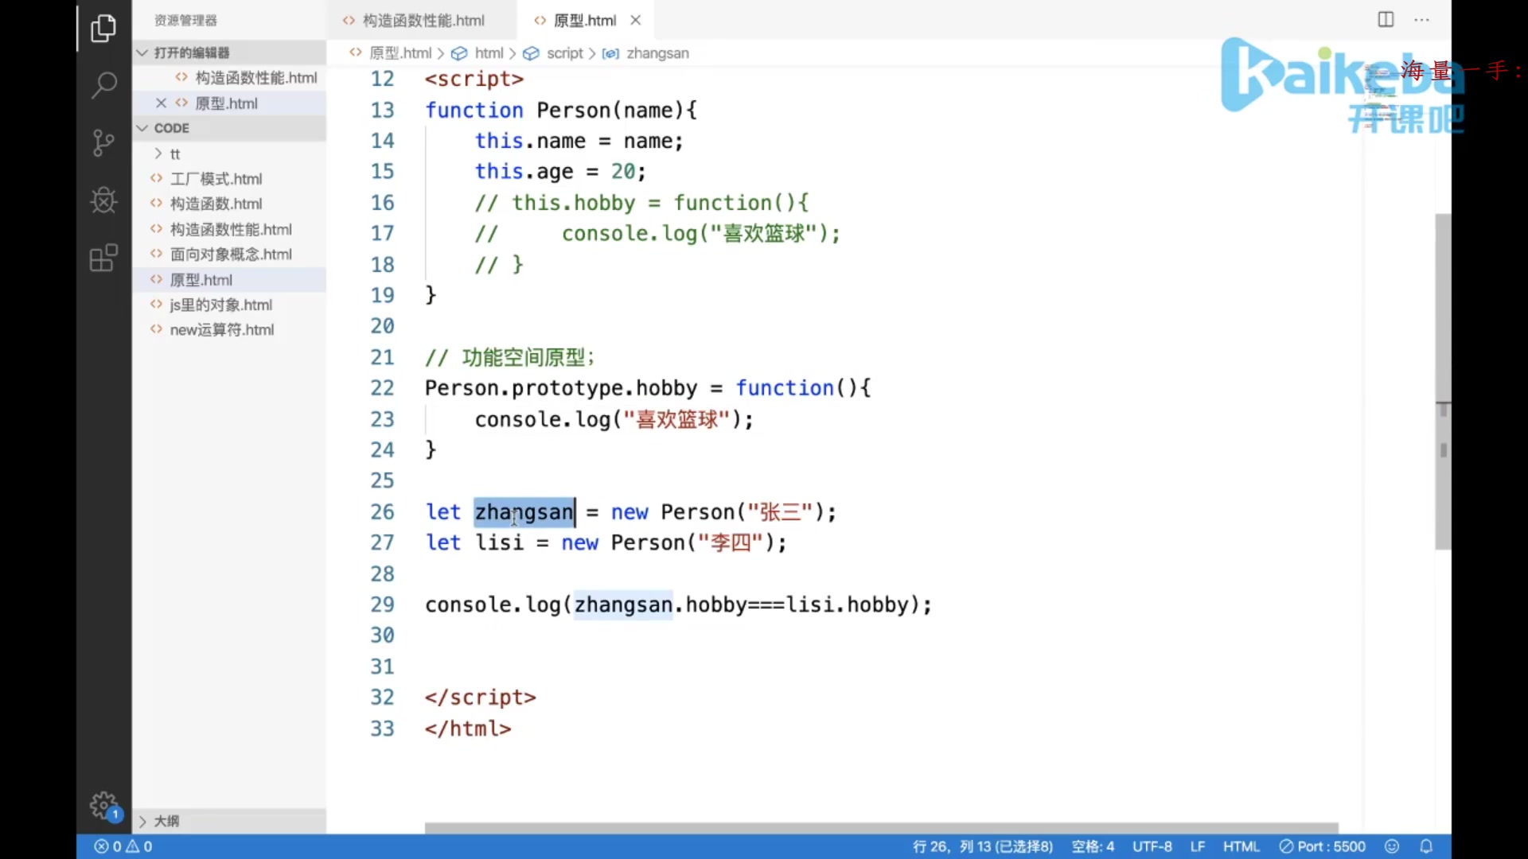Click the Search icon in sidebar
This screenshot has width=1528, height=859.
click(102, 84)
